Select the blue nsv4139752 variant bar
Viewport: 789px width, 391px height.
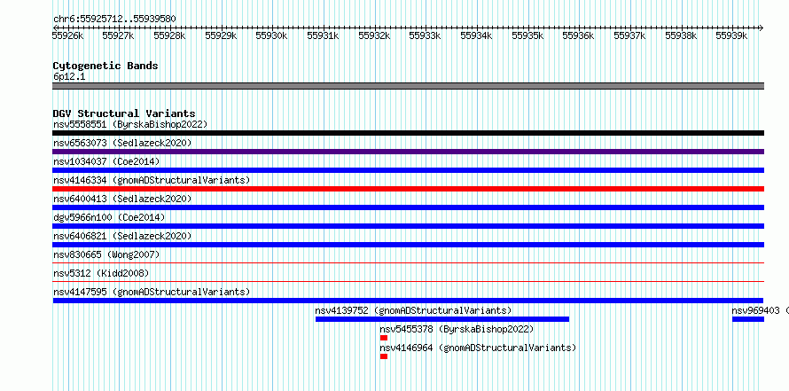(x=442, y=319)
